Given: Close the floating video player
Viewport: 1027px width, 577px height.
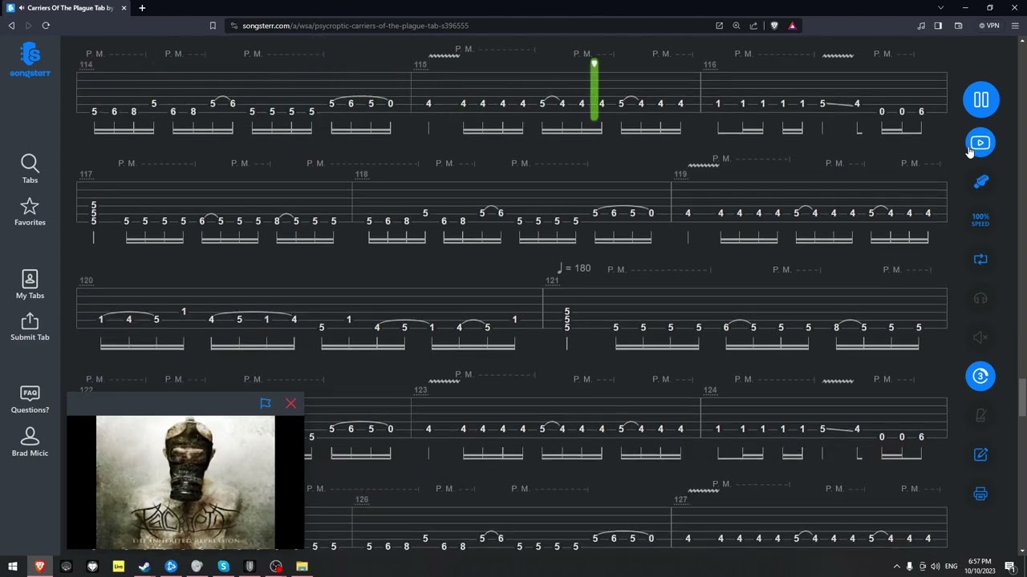Looking at the screenshot, I should (290, 403).
